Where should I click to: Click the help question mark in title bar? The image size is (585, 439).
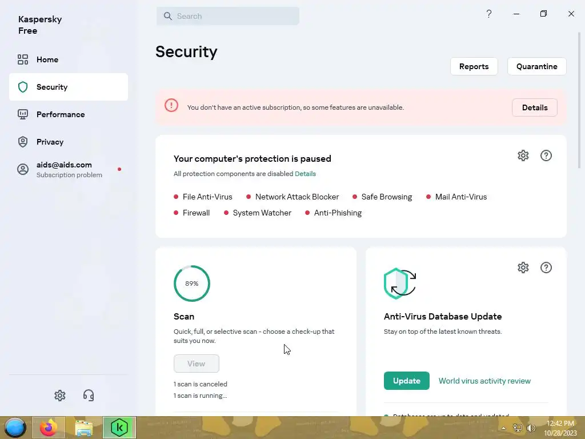pos(489,14)
